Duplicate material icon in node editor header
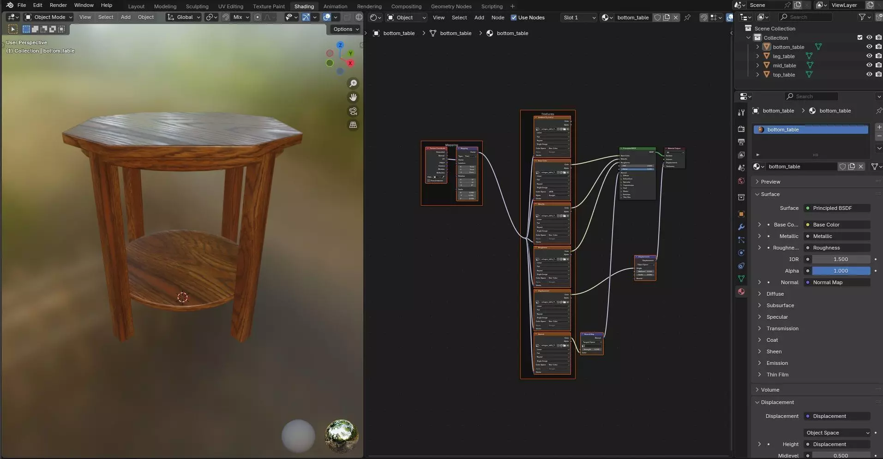 [x=667, y=18]
